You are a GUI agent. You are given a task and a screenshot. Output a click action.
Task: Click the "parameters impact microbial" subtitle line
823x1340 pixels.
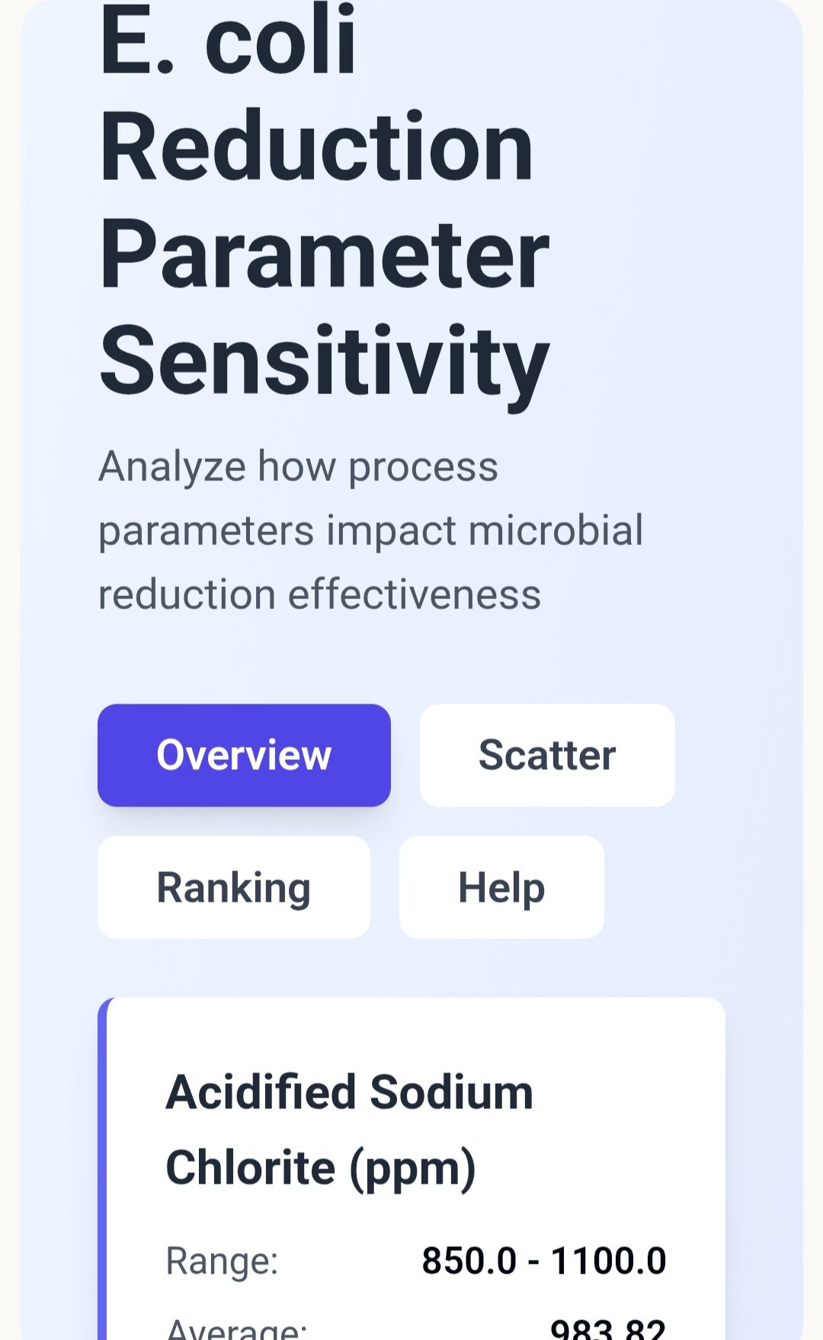coord(370,531)
